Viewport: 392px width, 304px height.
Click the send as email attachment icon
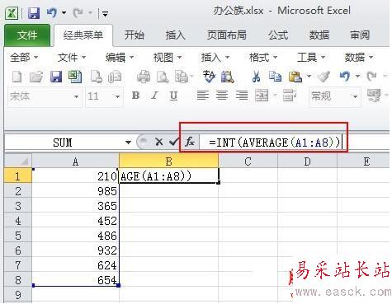[115, 77]
